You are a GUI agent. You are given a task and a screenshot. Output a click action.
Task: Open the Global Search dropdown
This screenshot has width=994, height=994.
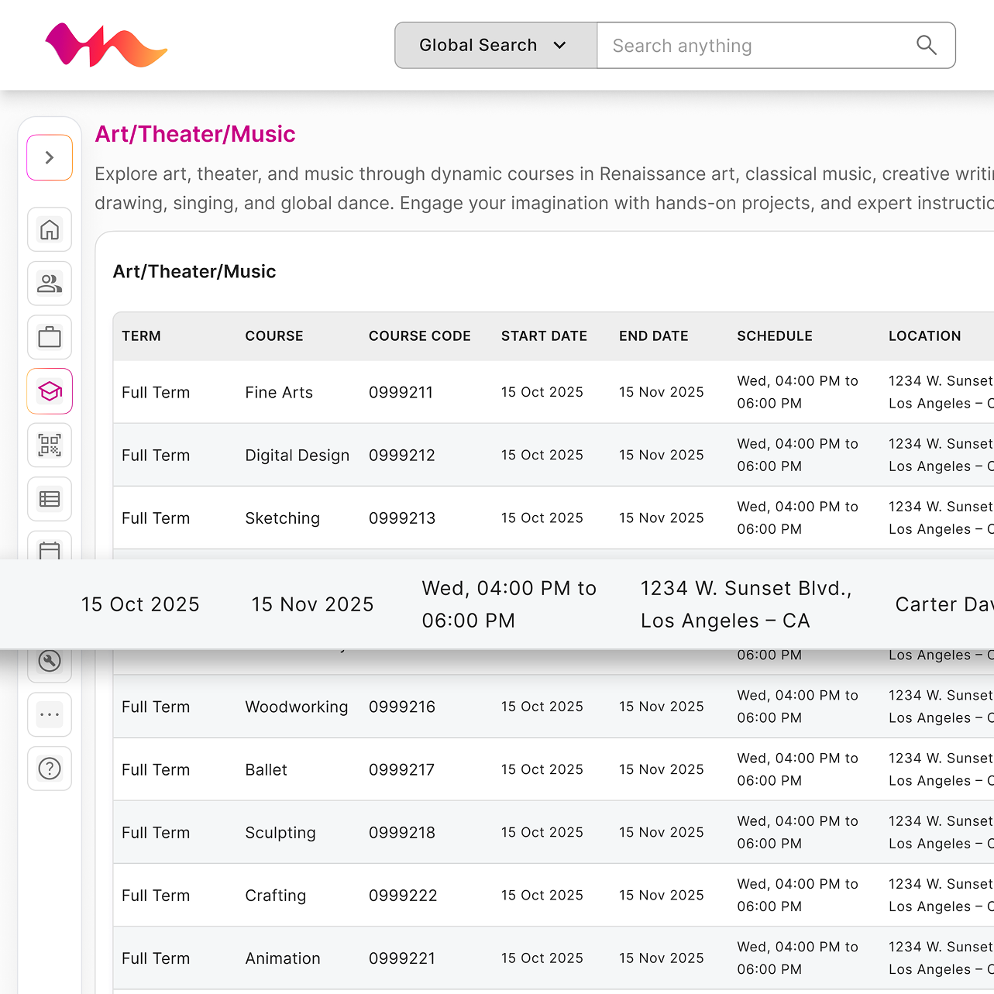click(495, 46)
